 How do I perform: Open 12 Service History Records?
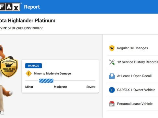point(133,62)
